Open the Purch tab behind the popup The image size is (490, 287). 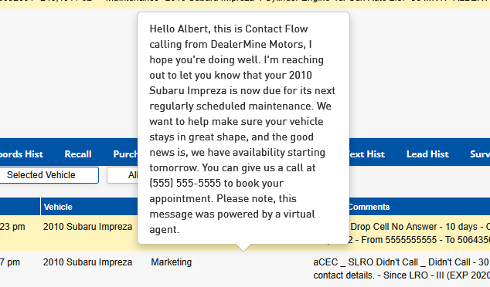tap(125, 154)
